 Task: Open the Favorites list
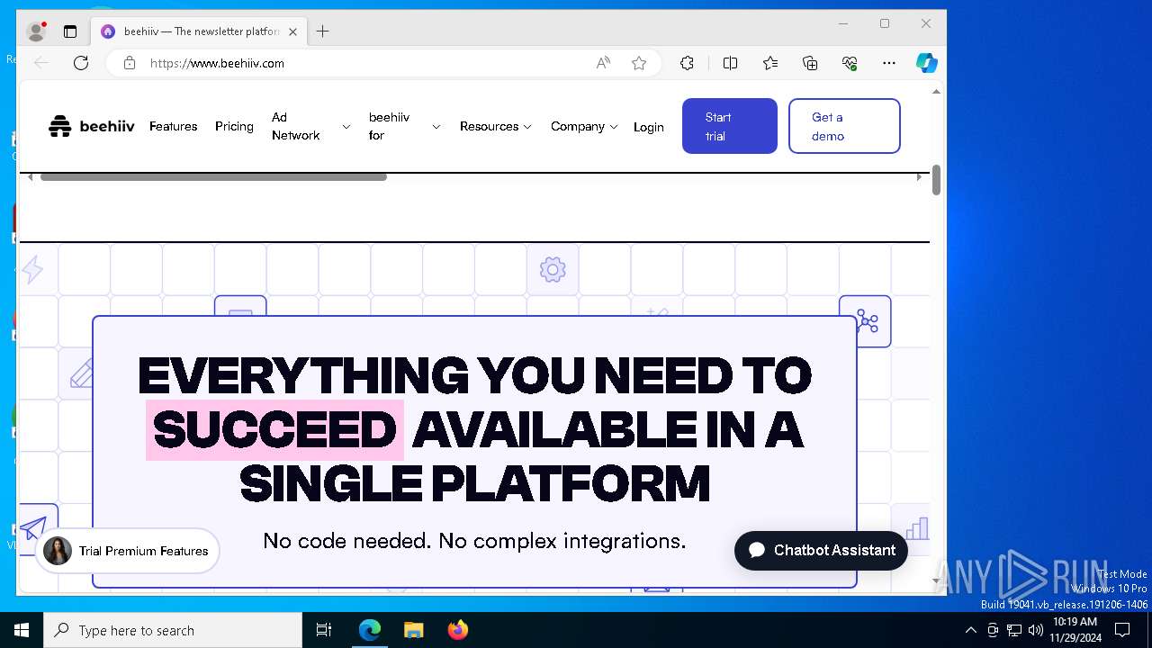coord(770,63)
